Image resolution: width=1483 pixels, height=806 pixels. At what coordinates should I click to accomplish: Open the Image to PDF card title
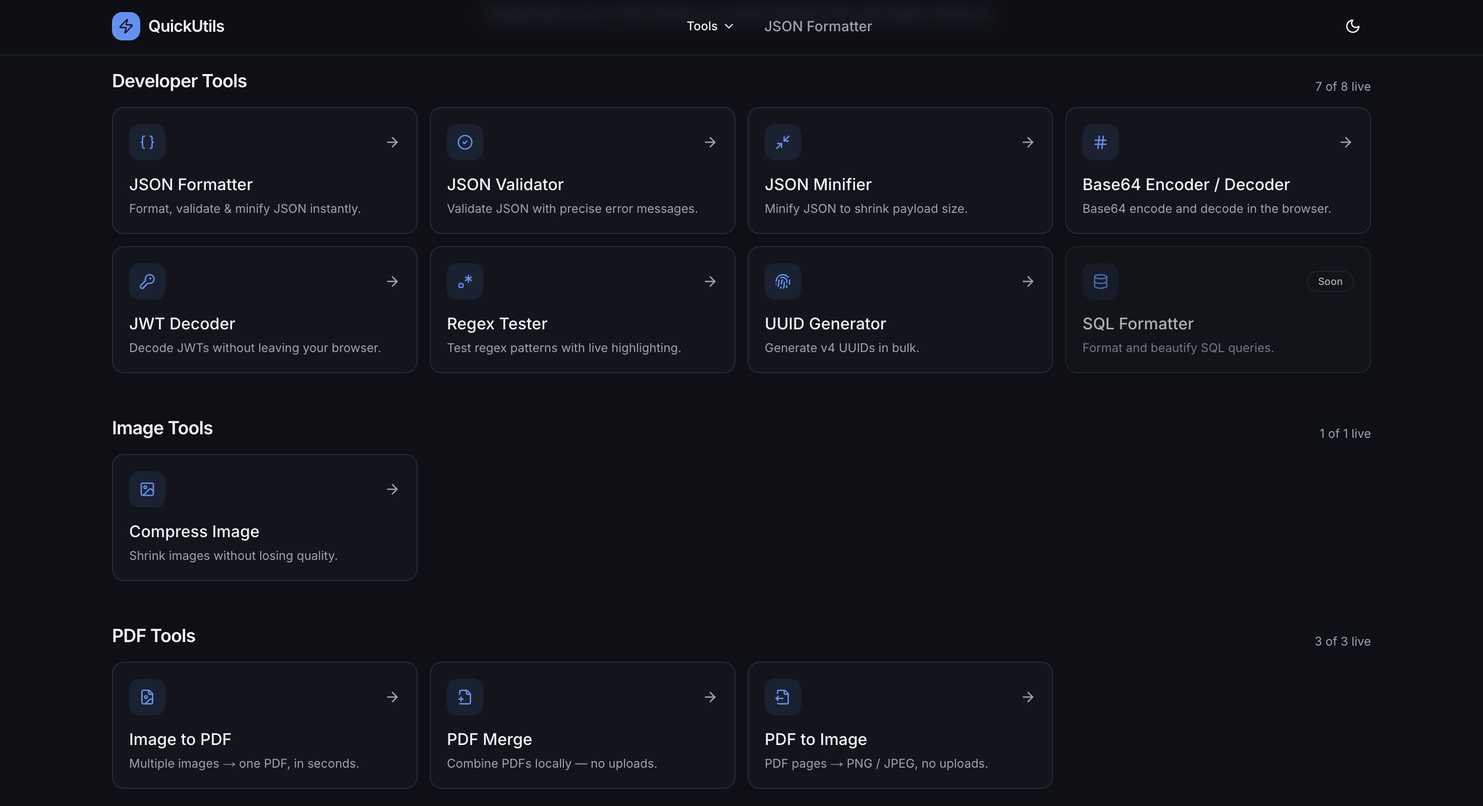[x=180, y=739]
